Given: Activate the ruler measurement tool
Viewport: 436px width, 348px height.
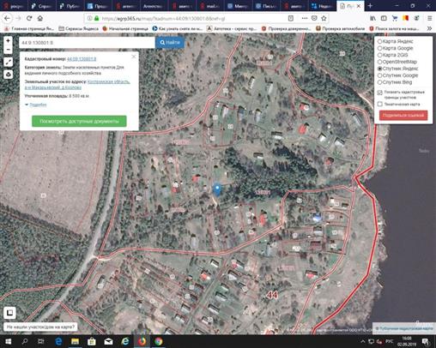Looking at the screenshot, I should tap(9, 62).
